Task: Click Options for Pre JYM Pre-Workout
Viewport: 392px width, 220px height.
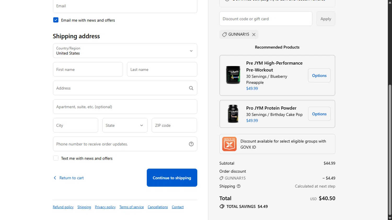Action: (319, 75)
